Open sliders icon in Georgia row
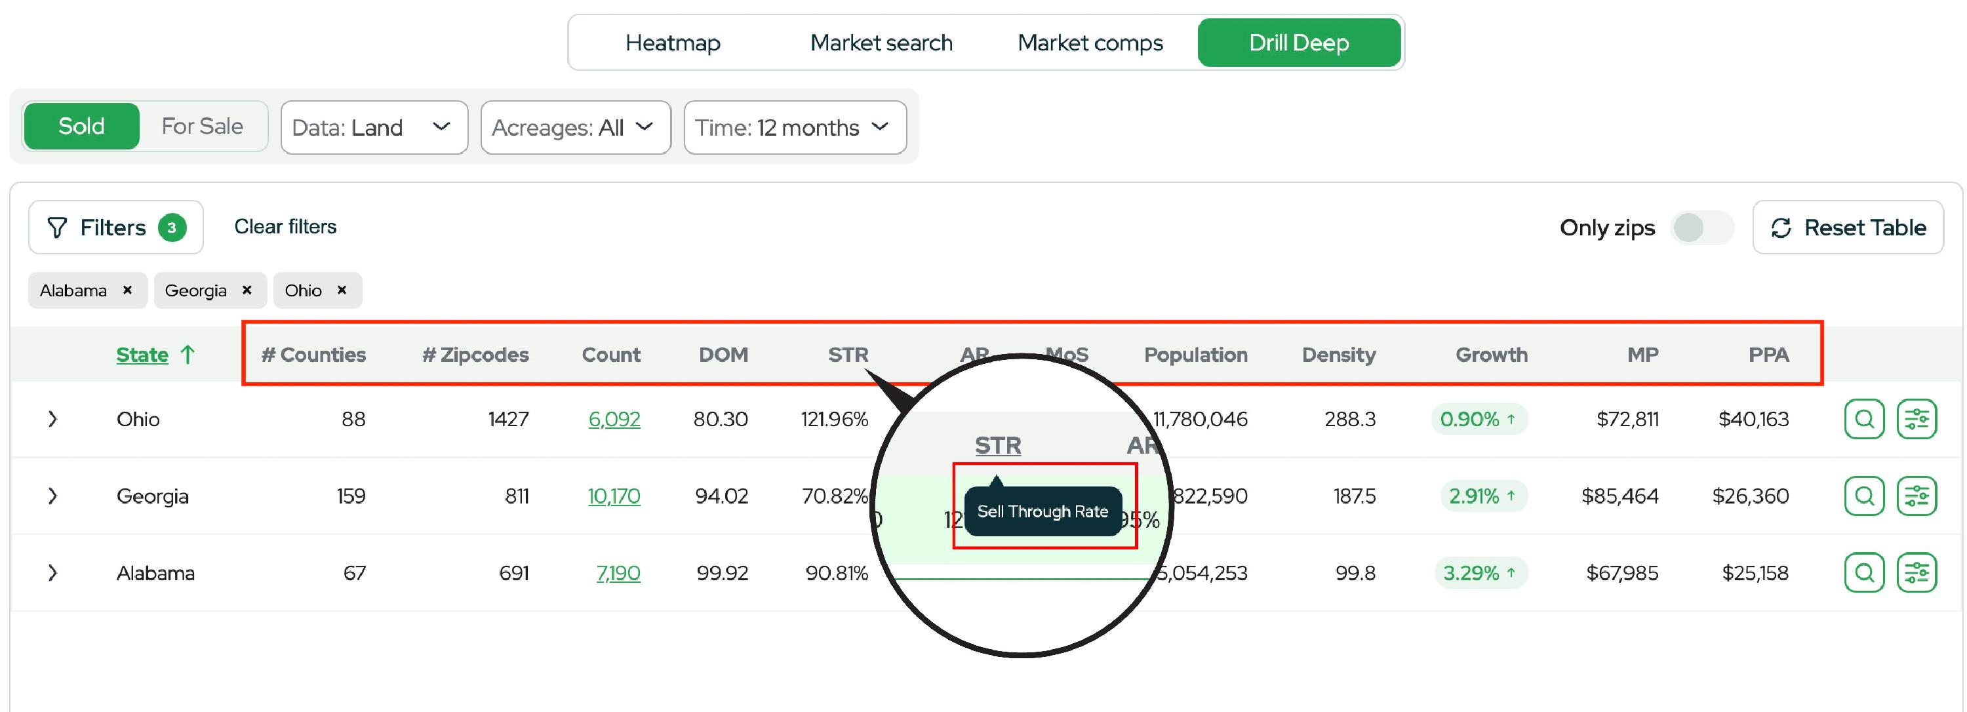Image resolution: width=1967 pixels, height=712 pixels. coord(1916,496)
